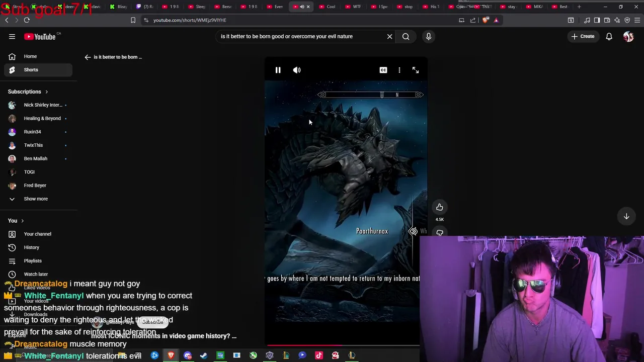Toggle closed captions on the Short
644x362 pixels.
click(383, 70)
